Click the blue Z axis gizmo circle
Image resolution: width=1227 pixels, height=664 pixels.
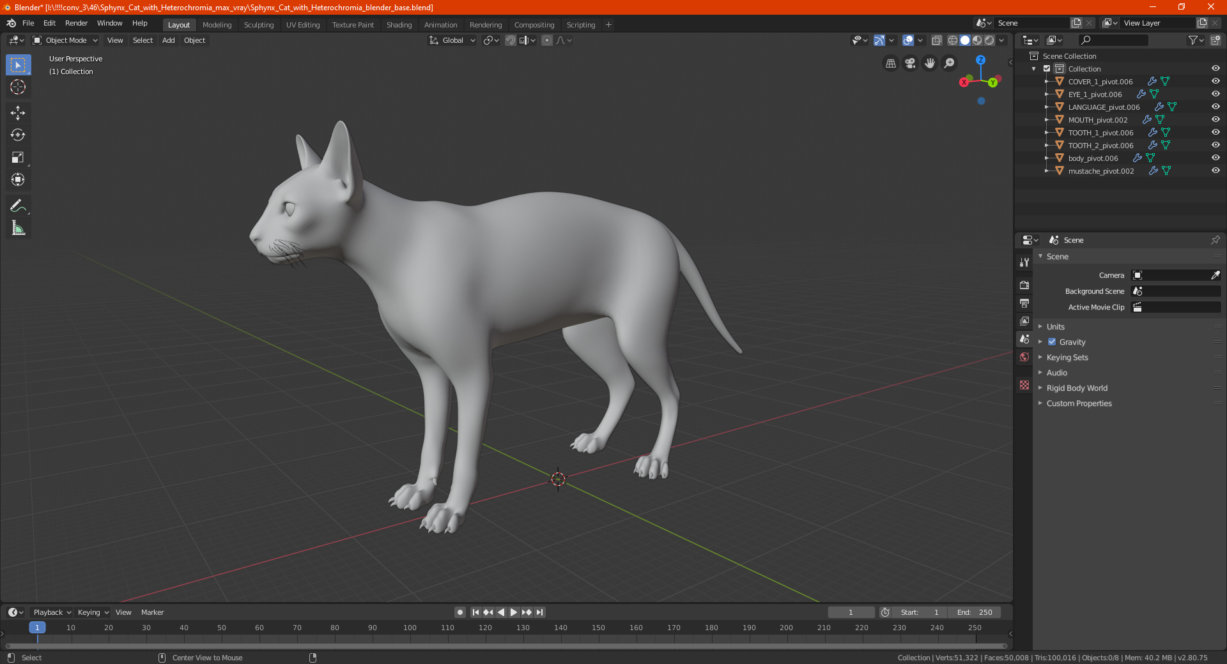click(980, 59)
